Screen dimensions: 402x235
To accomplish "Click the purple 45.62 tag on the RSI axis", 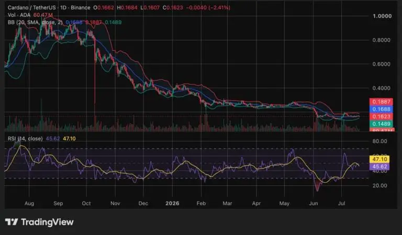I will coord(379,166).
